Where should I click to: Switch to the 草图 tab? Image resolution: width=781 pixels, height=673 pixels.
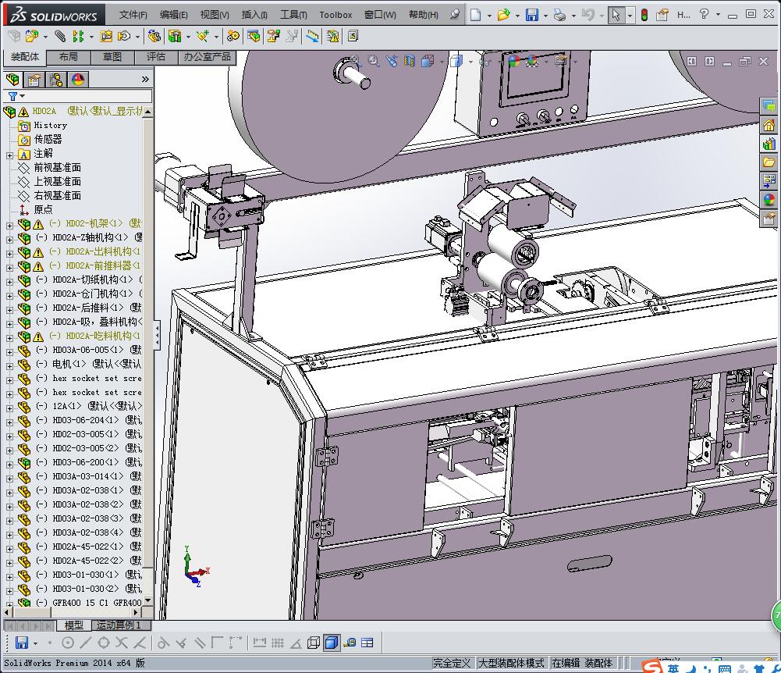(112, 57)
